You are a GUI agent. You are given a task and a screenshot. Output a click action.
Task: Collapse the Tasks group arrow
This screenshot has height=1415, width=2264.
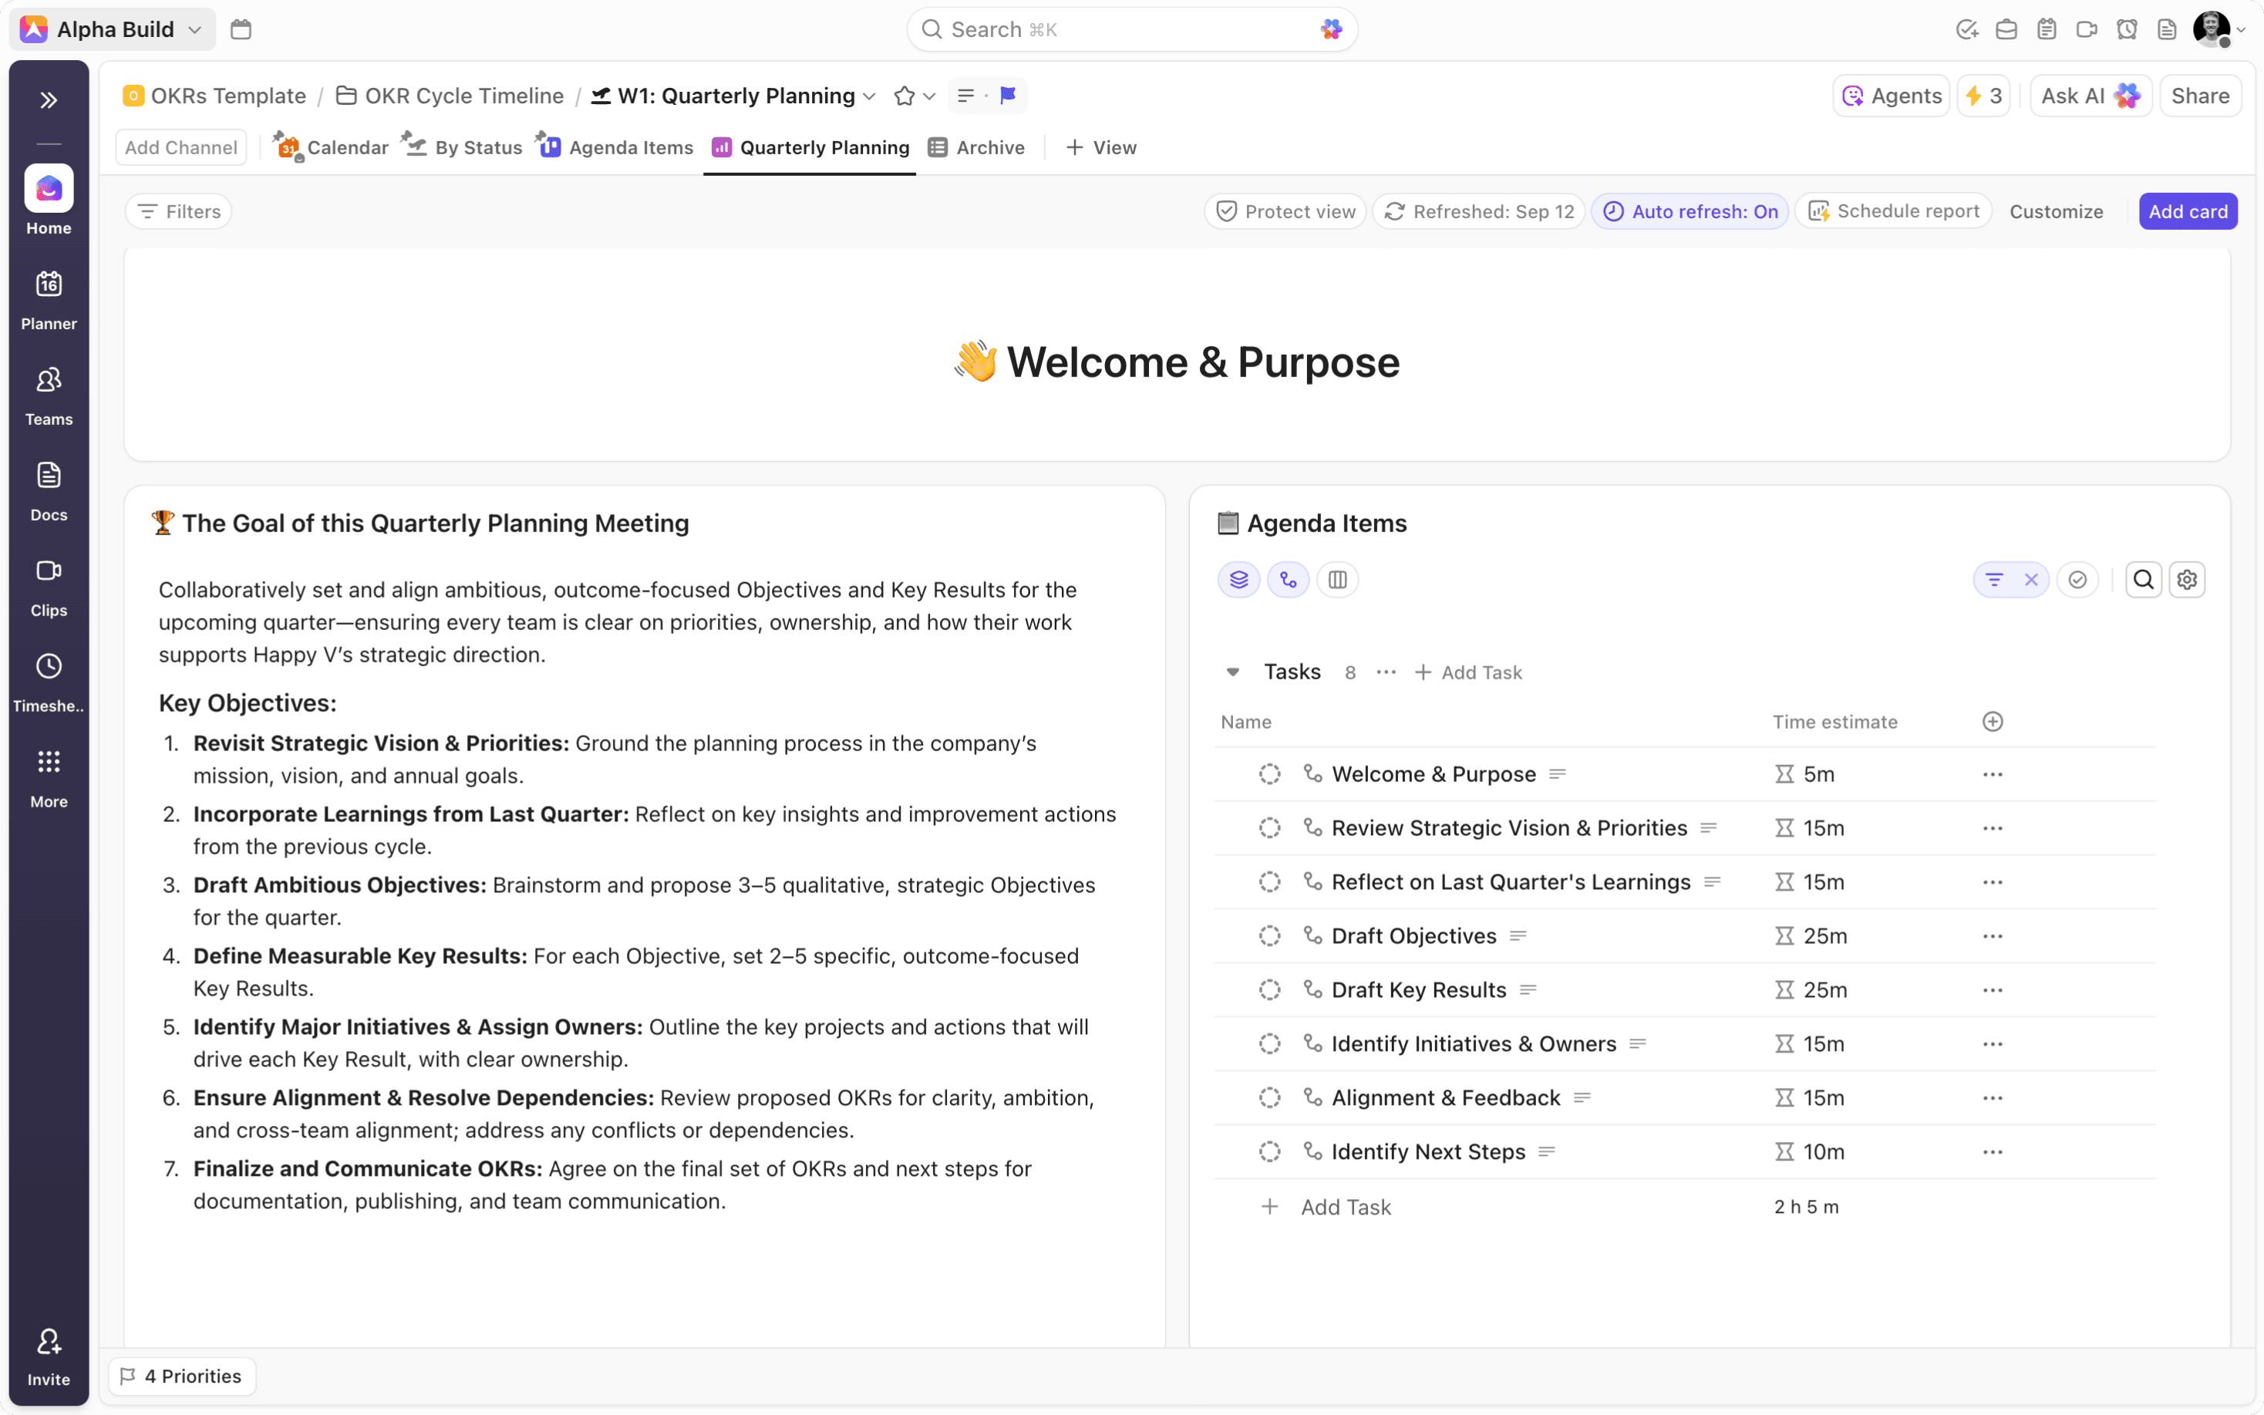(x=1232, y=672)
